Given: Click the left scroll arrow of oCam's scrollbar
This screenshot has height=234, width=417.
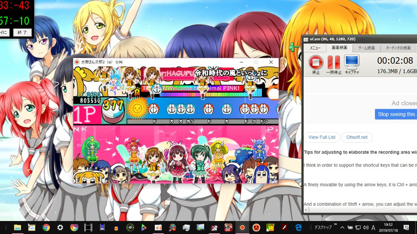Looking at the screenshot, I should pyautogui.click(x=306, y=210).
